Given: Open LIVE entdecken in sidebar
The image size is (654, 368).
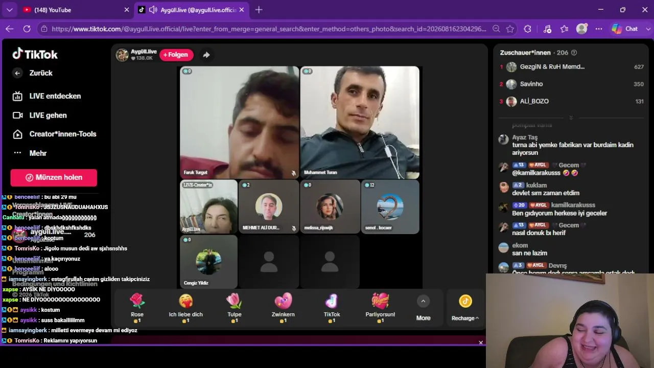Looking at the screenshot, I should 47,96.
